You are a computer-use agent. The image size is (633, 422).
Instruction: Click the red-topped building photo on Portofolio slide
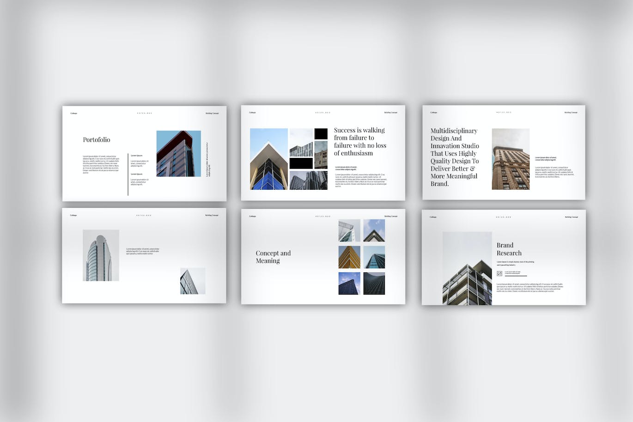click(178, 154)
